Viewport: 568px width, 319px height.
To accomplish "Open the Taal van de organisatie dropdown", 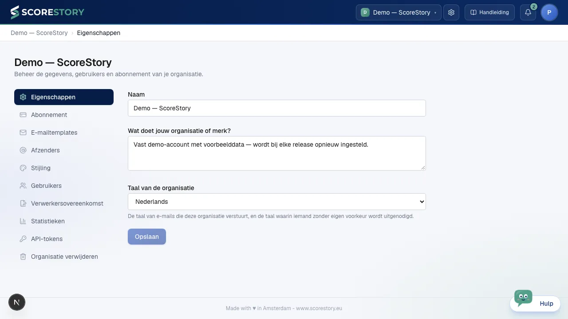I will coord(277,202).
